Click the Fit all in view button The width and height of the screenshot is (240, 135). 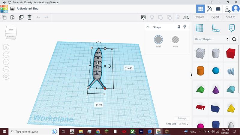point(6,55)
